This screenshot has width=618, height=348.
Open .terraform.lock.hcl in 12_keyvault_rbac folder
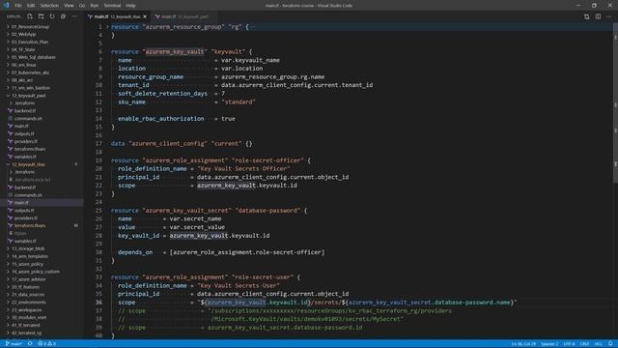[x=32, y=180]
